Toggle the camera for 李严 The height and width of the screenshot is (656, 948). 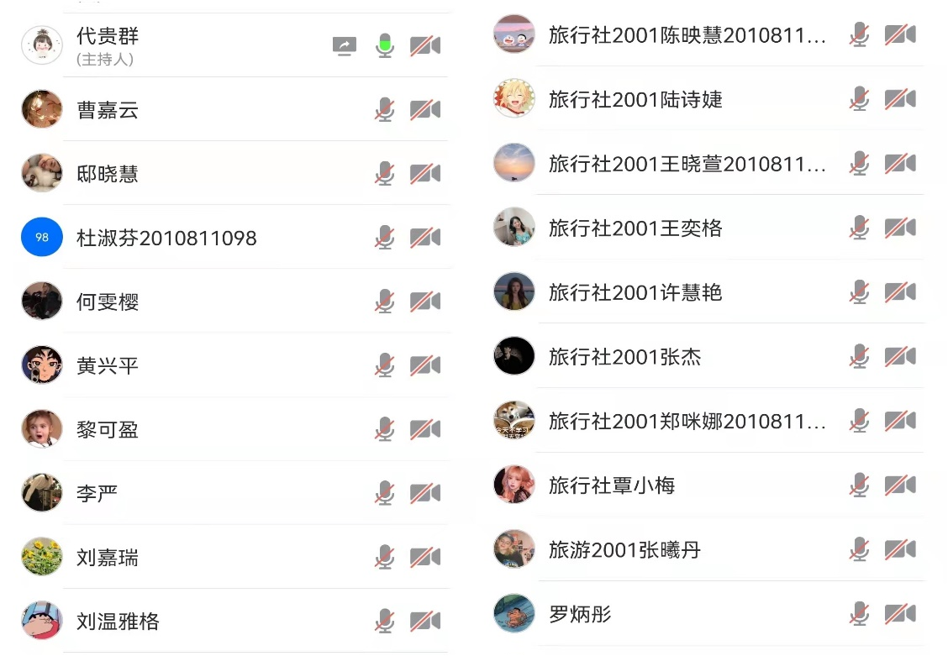pos(425,493)
